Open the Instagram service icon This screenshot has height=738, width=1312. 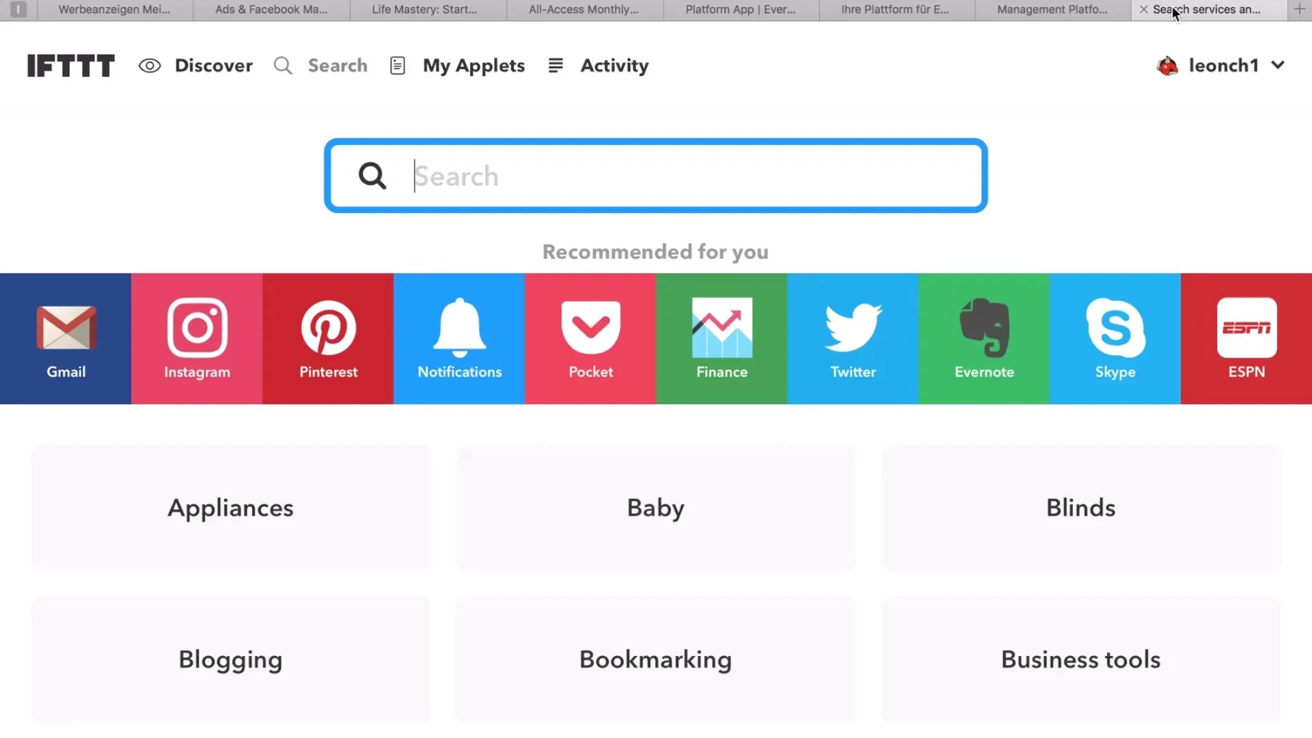197,338
